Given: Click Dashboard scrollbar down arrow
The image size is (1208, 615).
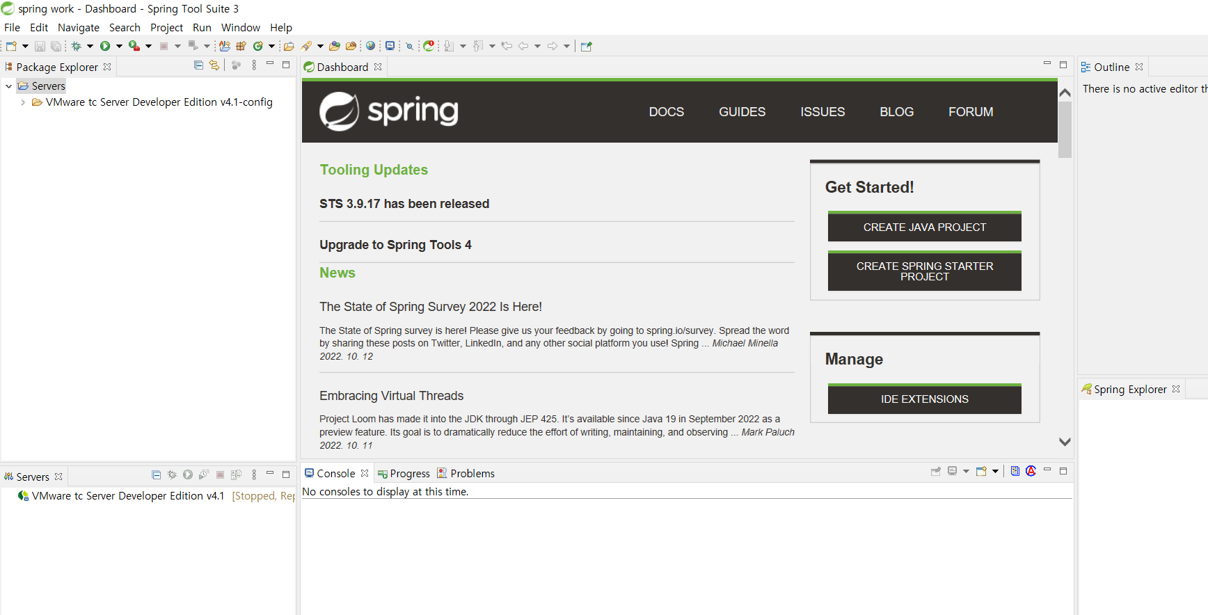Looking at the screenshot, I should click(x=1065, y=442).
